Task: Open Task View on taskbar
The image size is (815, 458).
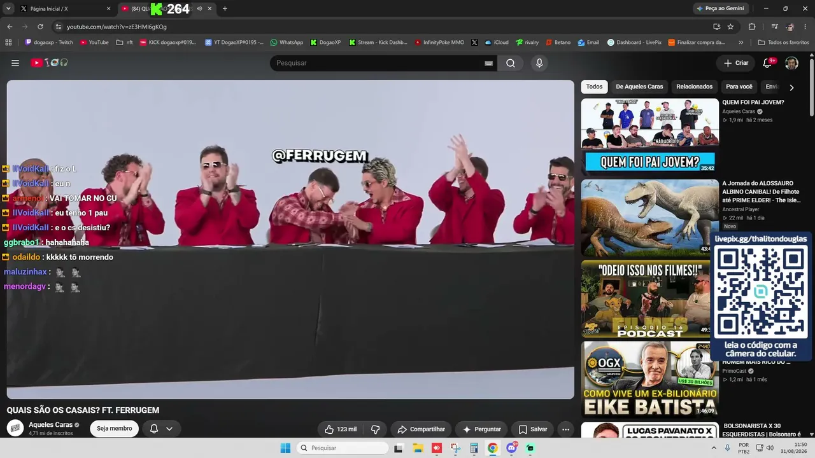Action: (399, 448)
